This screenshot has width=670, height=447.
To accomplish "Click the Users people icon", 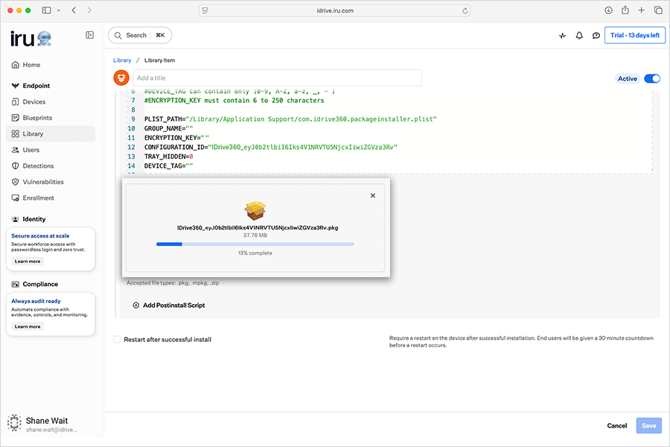I will [16, 150].
